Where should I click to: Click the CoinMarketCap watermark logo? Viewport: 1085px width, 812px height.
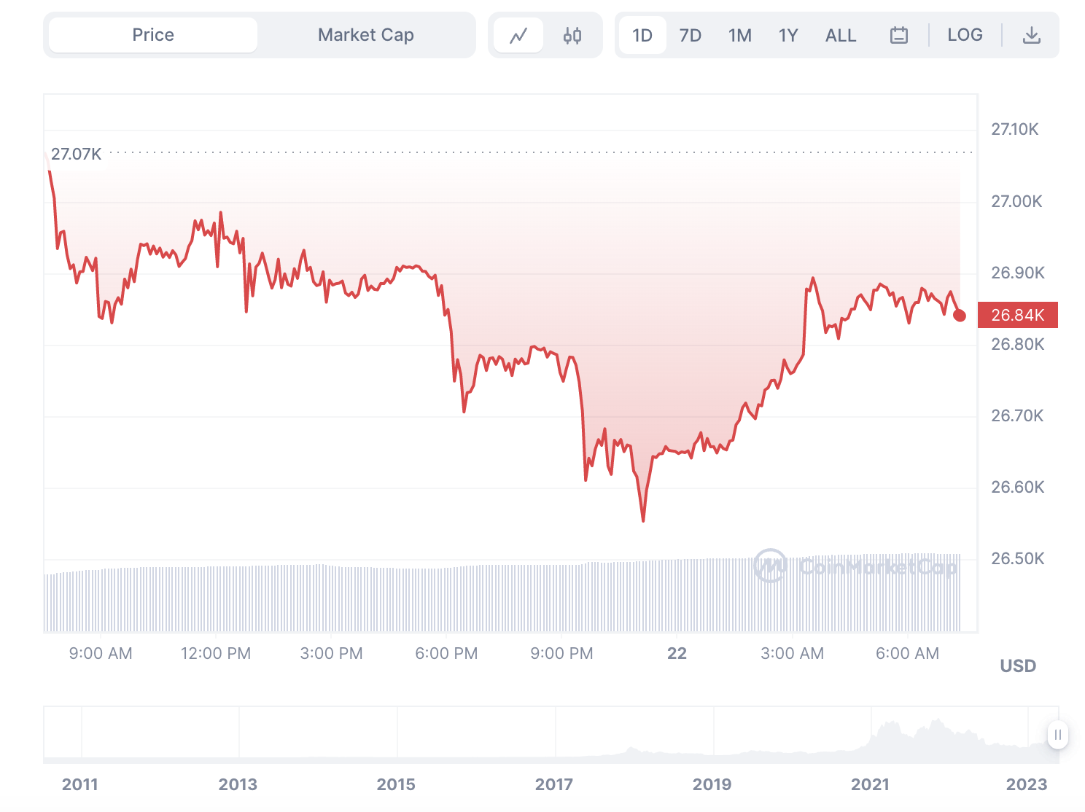click(x=855, y=566)
